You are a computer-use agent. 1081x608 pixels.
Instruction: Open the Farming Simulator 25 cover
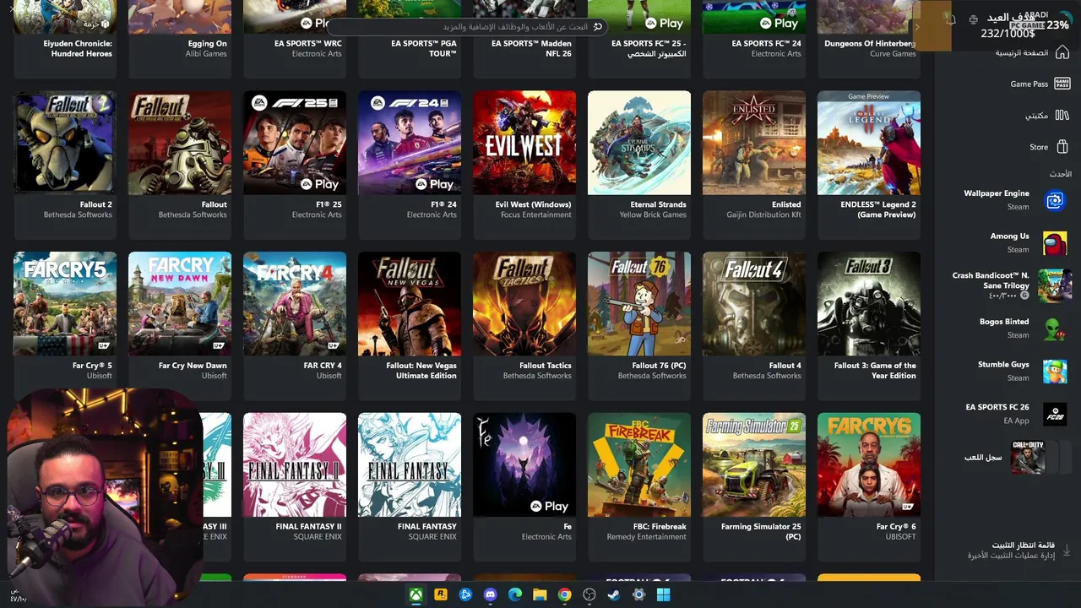[754, 464]
